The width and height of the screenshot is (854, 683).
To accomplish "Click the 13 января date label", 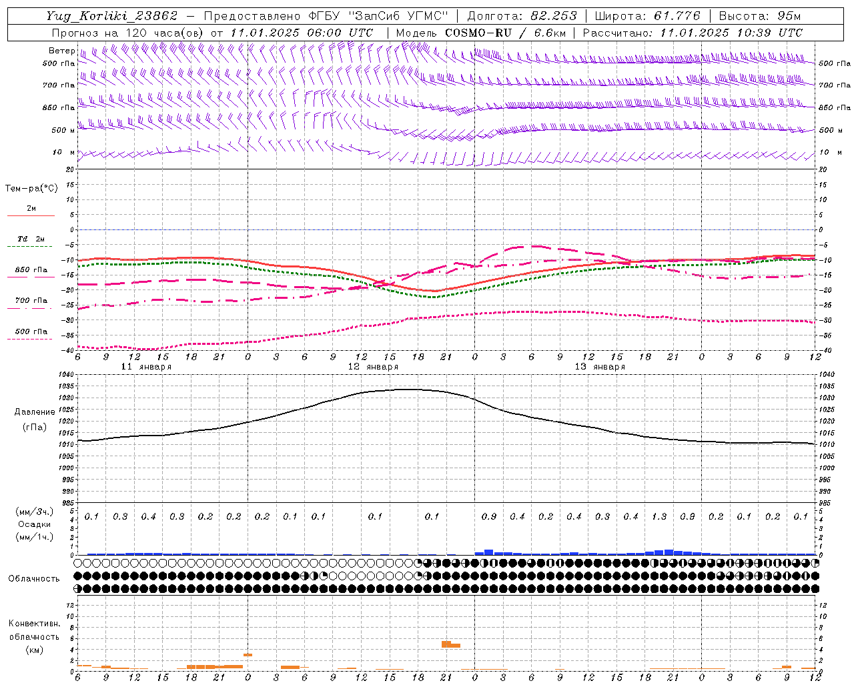I will pos(600,367).
